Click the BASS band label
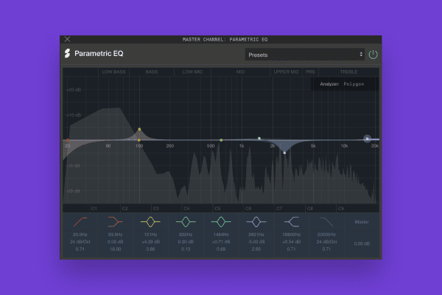Viewport: 442px width, 295px height. tap(152, 72)
